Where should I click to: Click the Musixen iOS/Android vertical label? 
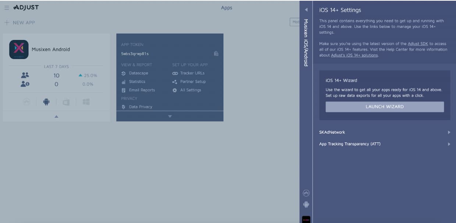click(306, 43)
